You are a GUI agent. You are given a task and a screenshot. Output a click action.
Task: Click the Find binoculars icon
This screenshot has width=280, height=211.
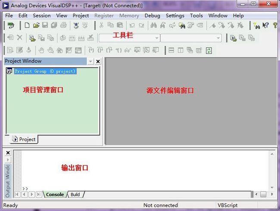(154, 25)
